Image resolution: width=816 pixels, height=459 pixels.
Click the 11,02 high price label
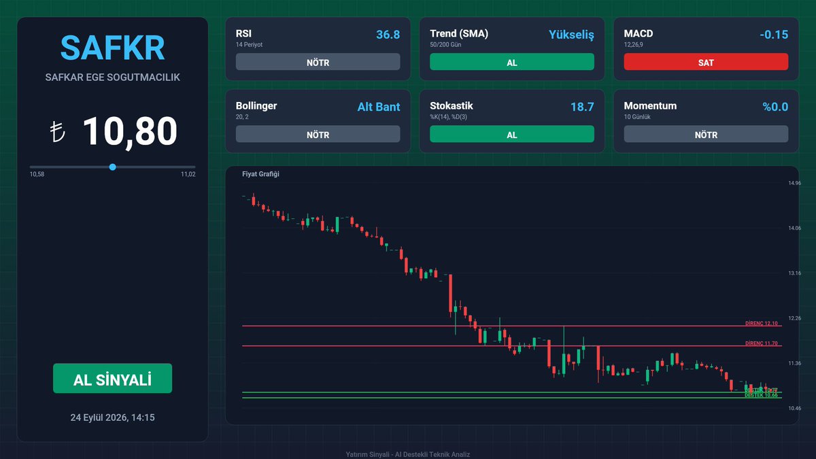(188, 175)
